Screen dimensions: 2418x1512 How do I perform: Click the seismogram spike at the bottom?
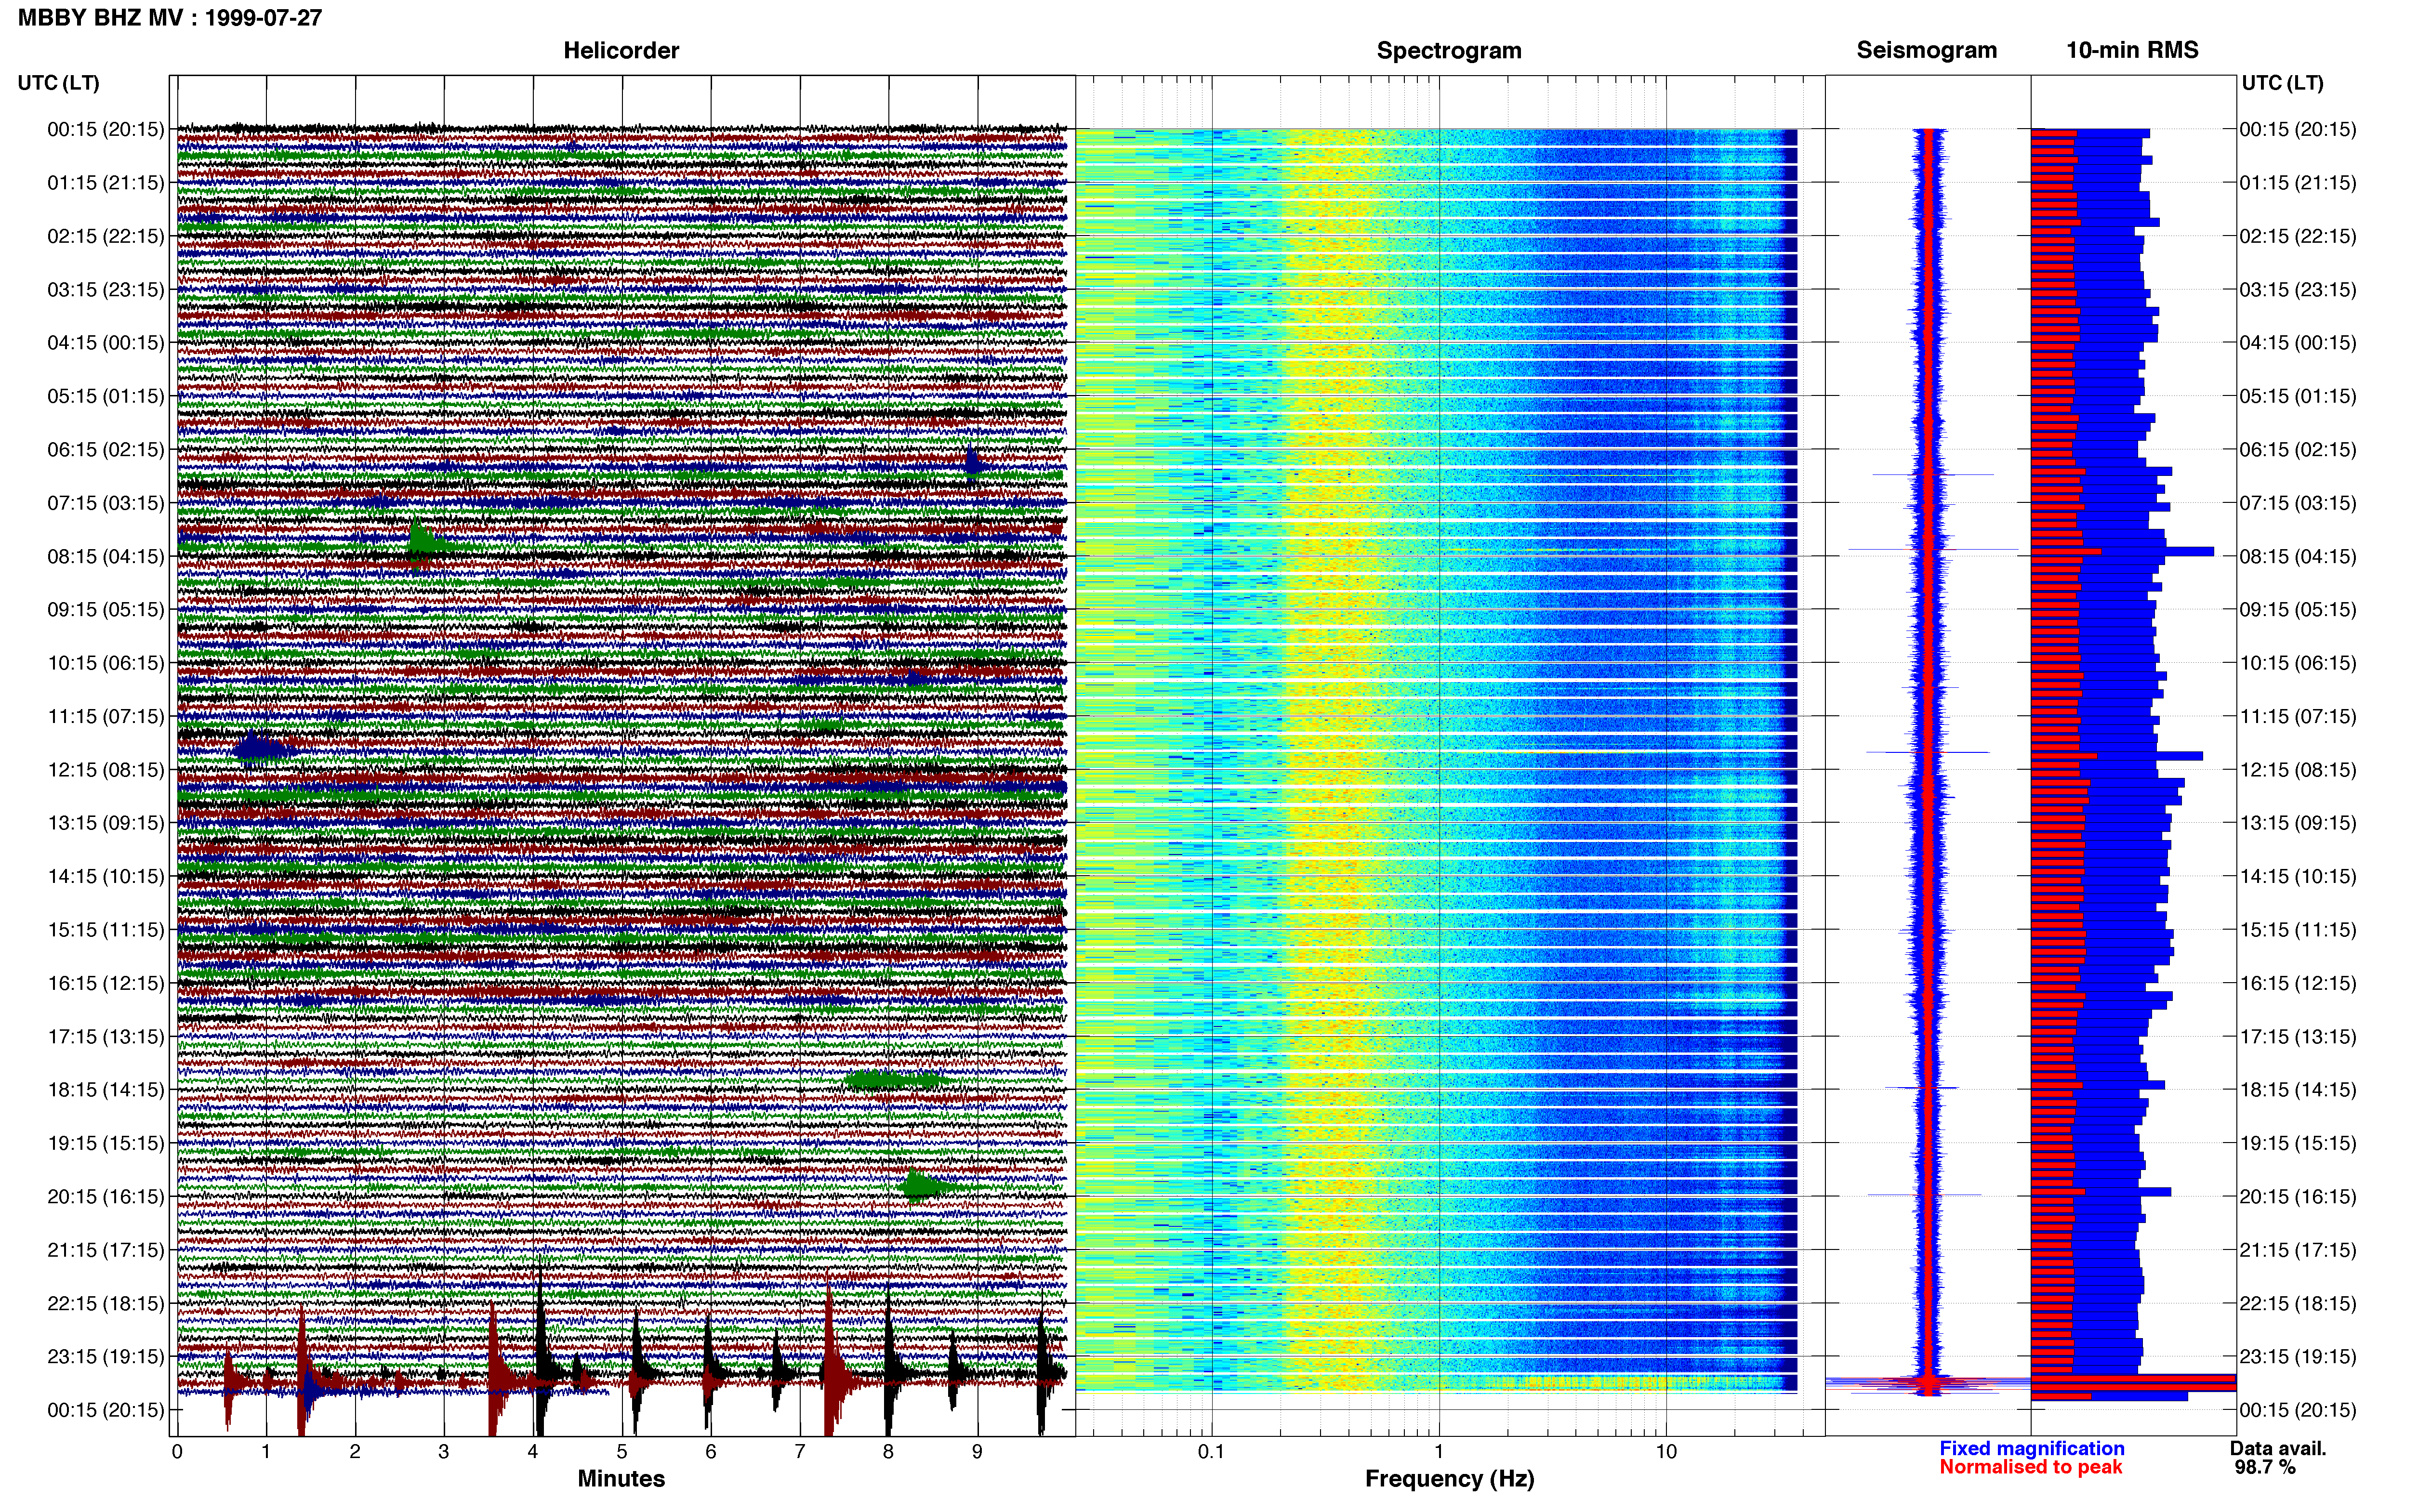click(x=1927, y=1384)
